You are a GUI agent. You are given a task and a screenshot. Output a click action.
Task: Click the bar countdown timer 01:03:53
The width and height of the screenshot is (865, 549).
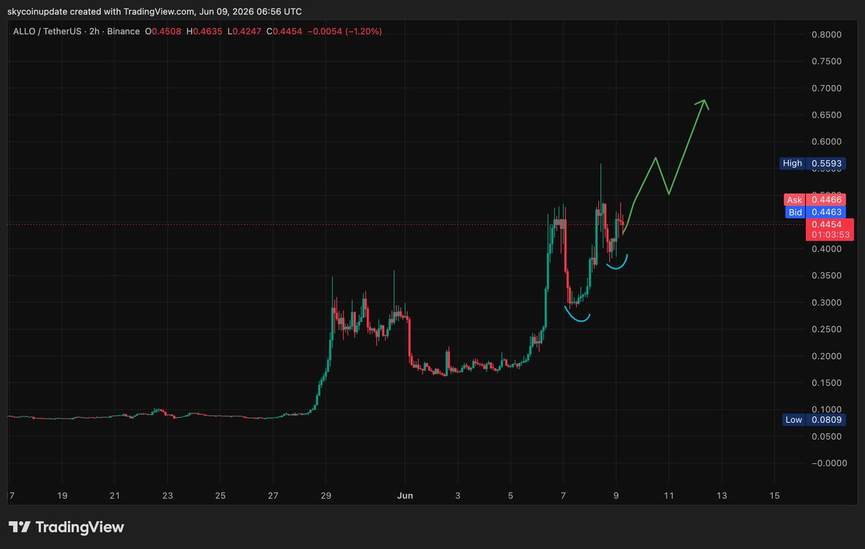click(829, 235)
